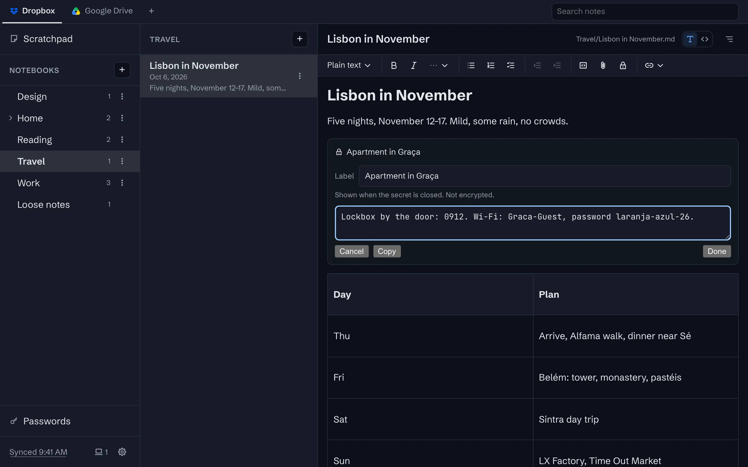The image size is (748, 467).
Task: Click the Fri table cell
Action: [x=430, y=377]
